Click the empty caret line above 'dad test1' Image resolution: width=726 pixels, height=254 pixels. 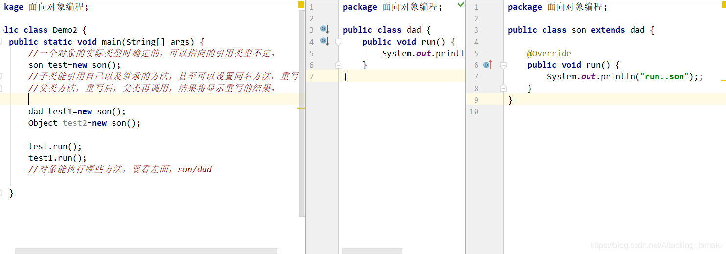[x=149, y=99]
